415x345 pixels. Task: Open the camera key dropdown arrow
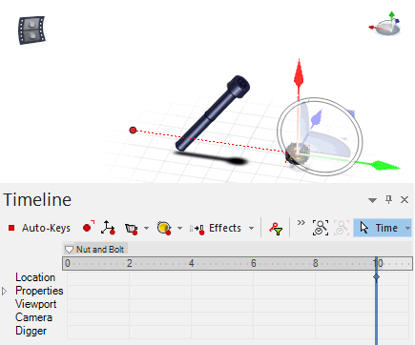tap(146, 228)
